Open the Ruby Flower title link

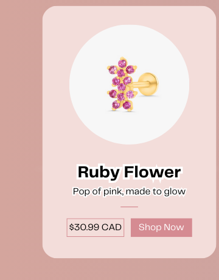(x=129, y=172)
